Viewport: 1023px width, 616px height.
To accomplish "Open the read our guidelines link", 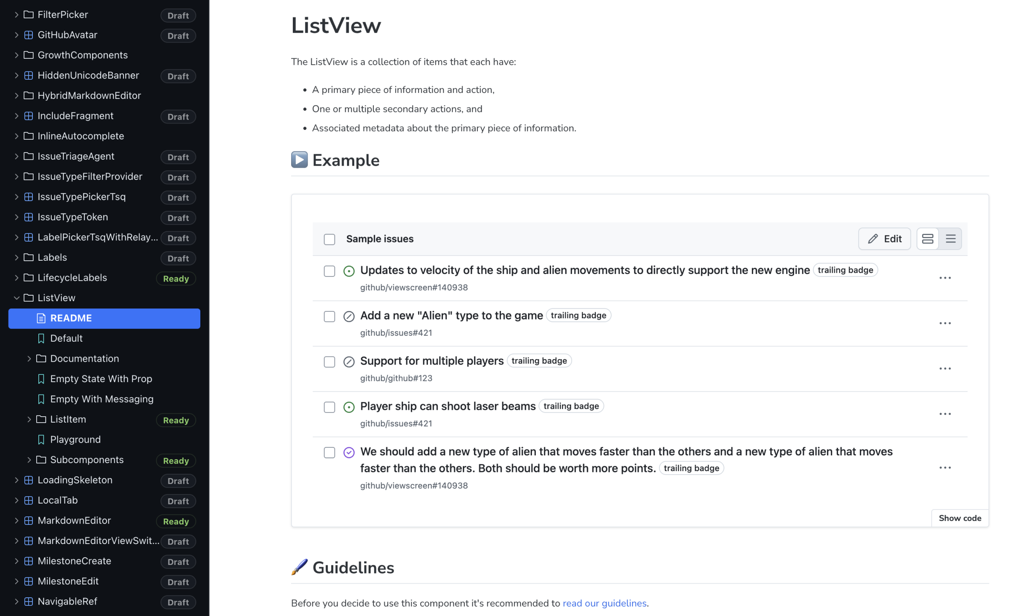I will pyautogui.click(x=604, y=603).
